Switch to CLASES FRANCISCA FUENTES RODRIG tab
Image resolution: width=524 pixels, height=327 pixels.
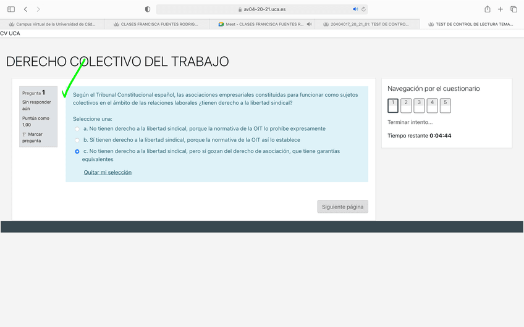click(157, 24)
